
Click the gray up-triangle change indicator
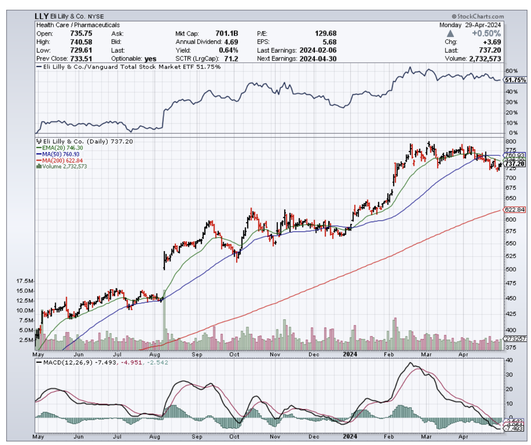pyautogui.click(x=450, y=34)
